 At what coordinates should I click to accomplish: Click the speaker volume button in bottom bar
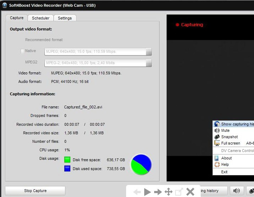237,191
